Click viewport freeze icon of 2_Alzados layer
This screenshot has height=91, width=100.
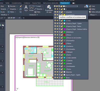pyautogui.click(x=59, y=63)
